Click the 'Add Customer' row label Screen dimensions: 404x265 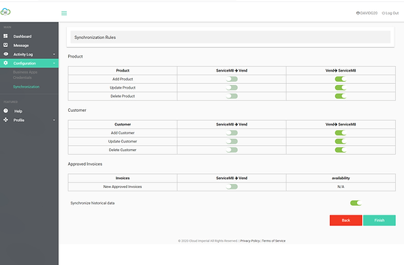click(123, 133)
